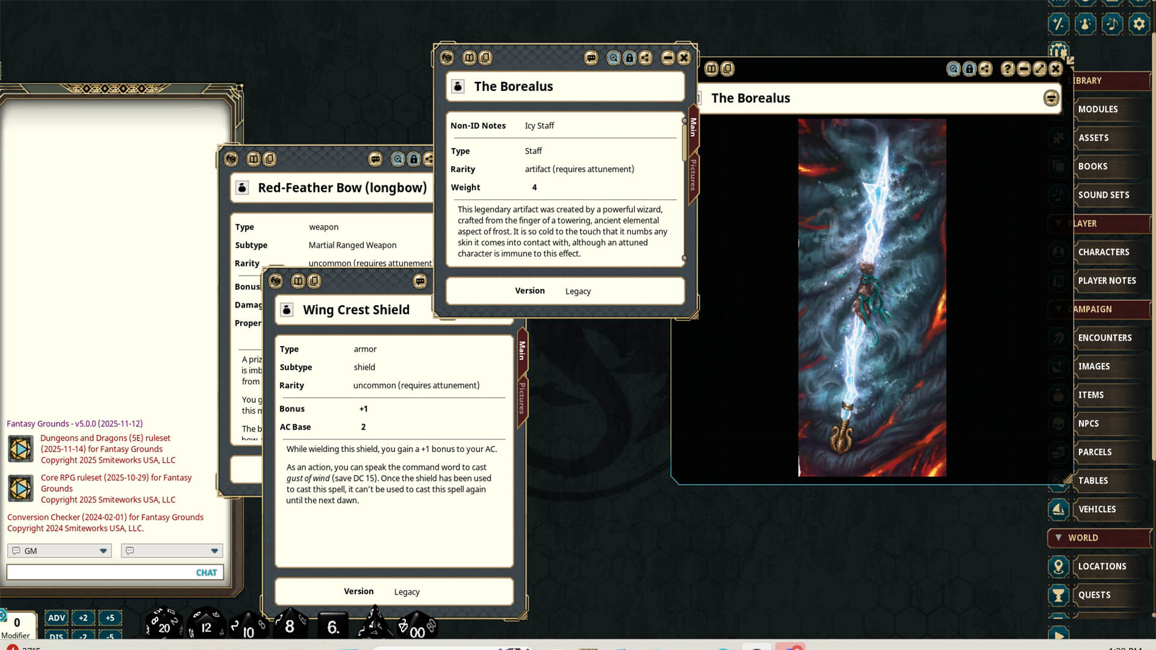Viewport: 1156px width, 650px height.
Task: Toggle the +5 modifier button
Action: pyautogui.click(x=110, y=617)
